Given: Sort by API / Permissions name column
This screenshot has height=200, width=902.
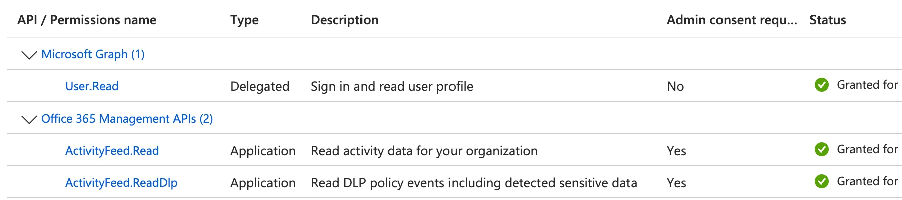Looking at the screenshot, I should [87, 20].
